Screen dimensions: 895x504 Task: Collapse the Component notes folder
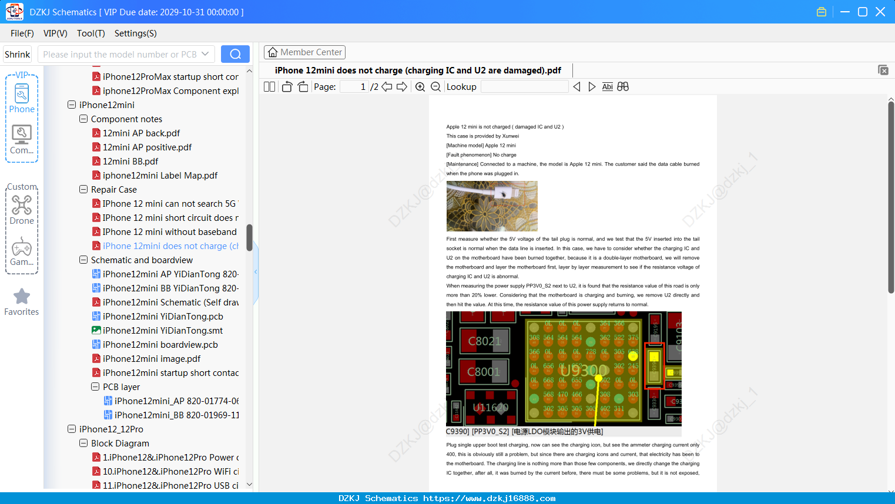[x=83, y=119]
